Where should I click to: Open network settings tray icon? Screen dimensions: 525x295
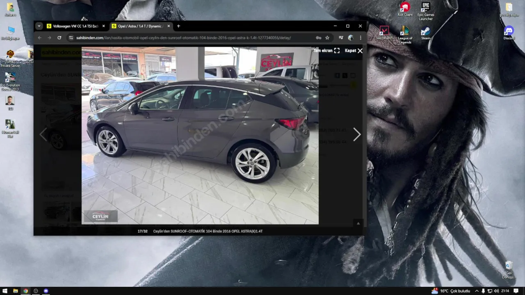point(490,291)
